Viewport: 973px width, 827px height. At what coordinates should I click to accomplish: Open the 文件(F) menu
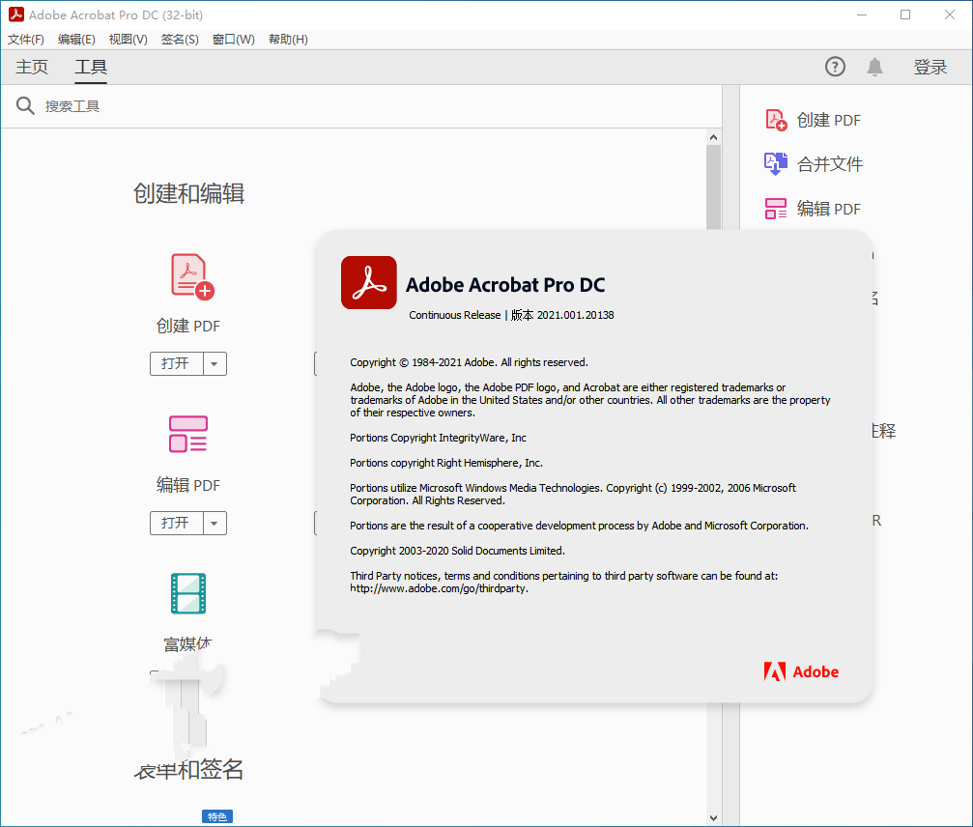pyautogui.click(x=26, y=39)
